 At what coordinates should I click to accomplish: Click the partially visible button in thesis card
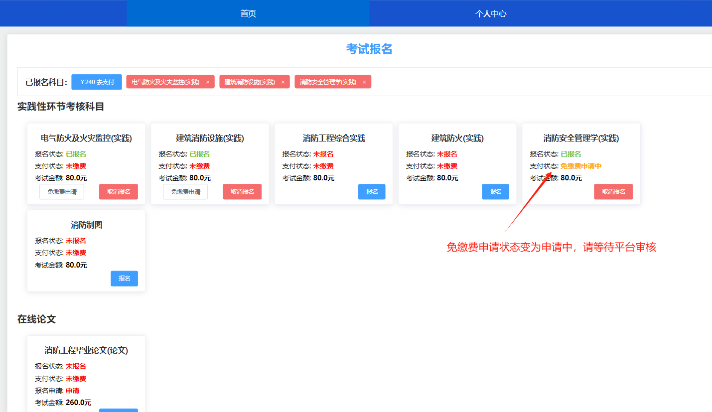pos(118,410)
